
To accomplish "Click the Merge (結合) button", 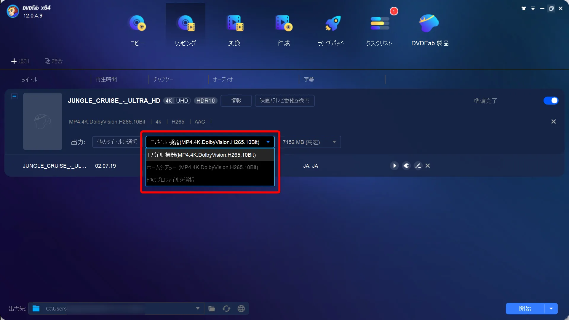I will pos(53,61).
